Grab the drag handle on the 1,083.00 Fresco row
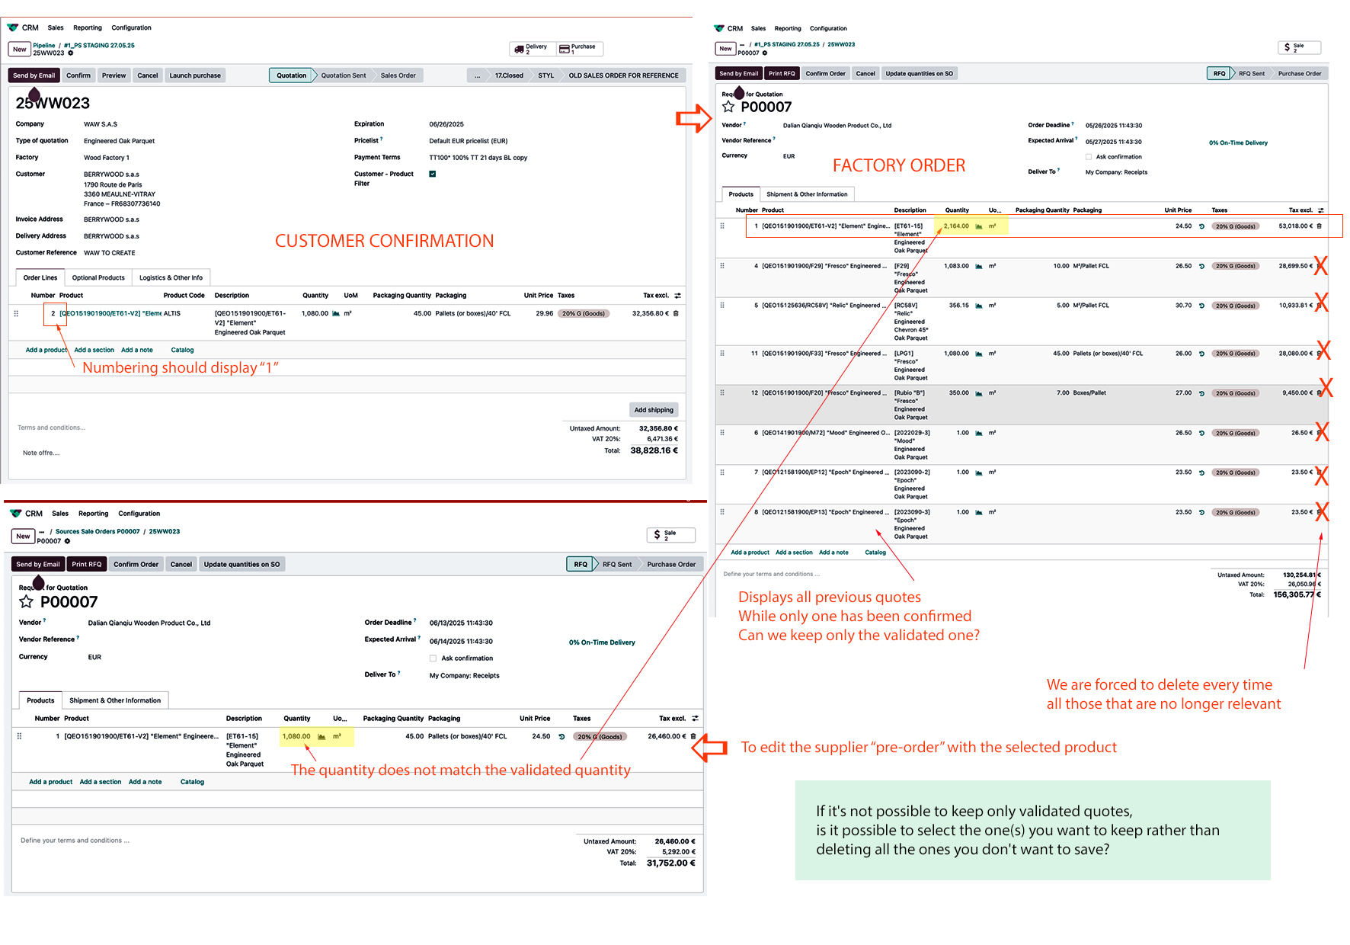The image size is (1350, 945). click(722, 266)
